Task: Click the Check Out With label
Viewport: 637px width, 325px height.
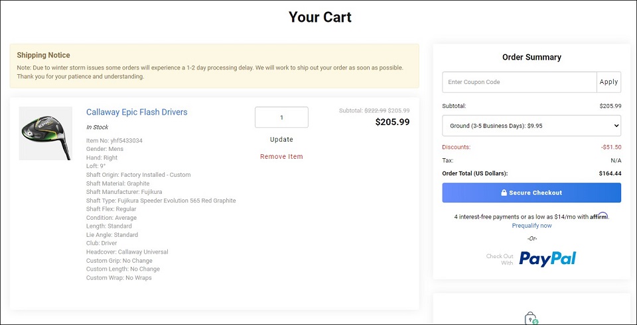Action: [500, 259]
